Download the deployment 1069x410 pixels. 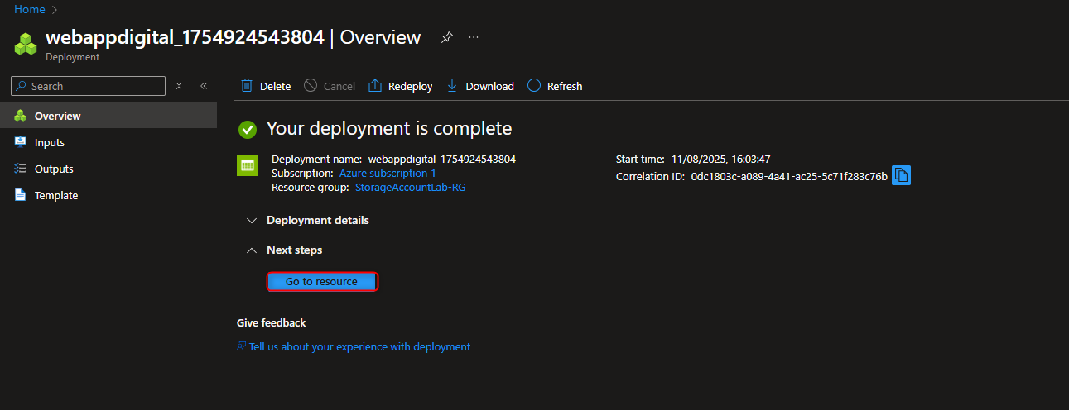[479, 86]
